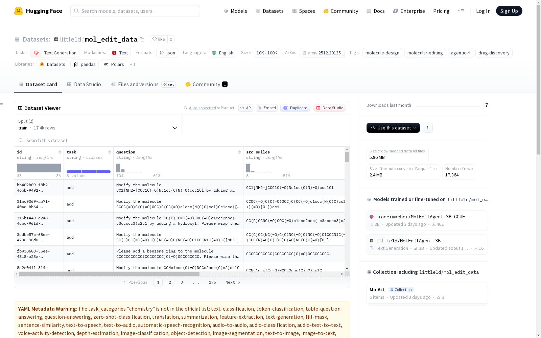Viewport: 541px width, 338px height.
Task: Click the Dataset Viewer table icon
Action: pos(20,108)
